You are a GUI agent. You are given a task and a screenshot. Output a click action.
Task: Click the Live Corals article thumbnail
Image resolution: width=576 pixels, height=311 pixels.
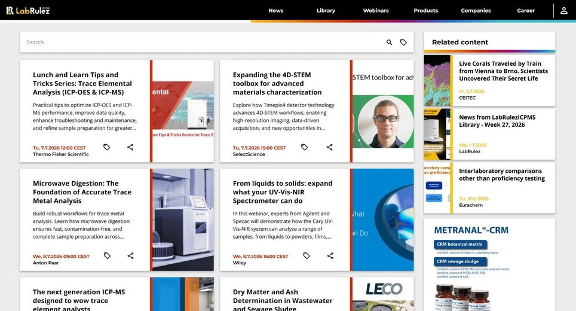(x=437, y=81)
